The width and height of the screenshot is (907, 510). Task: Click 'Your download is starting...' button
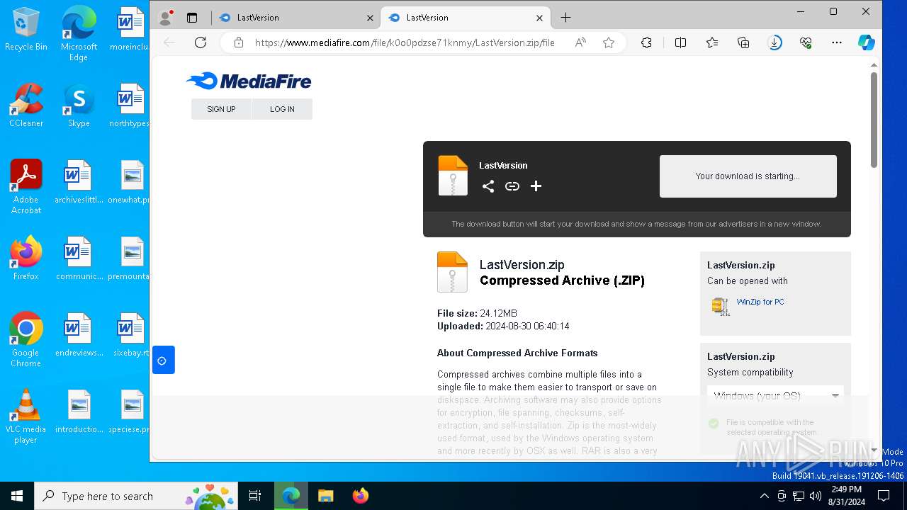tap(748, 176)
